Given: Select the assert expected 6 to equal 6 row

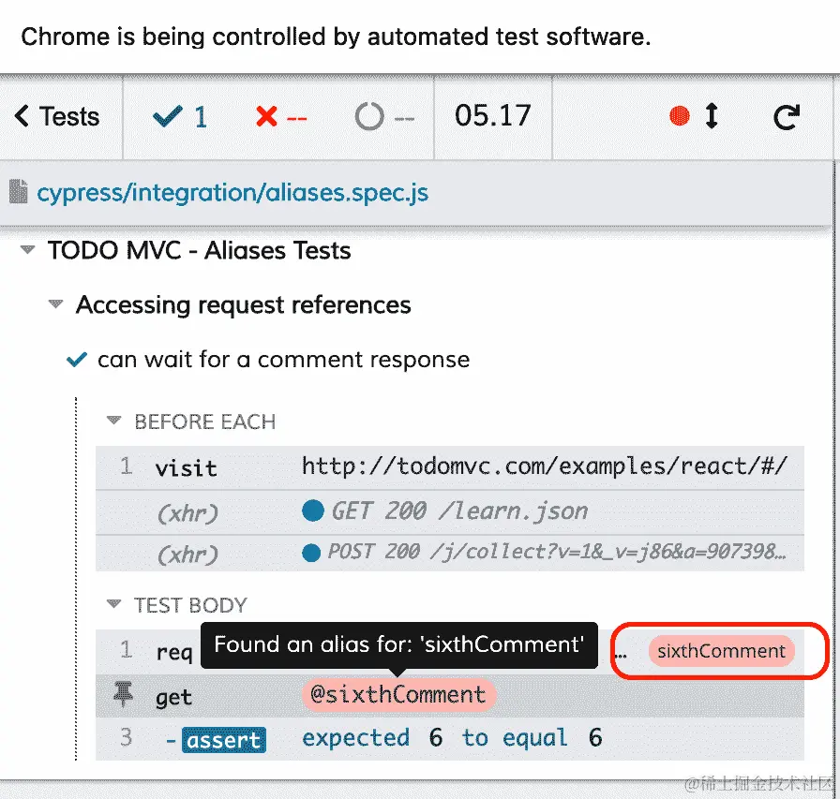Looking at the screenshot, I should (450, 738).
